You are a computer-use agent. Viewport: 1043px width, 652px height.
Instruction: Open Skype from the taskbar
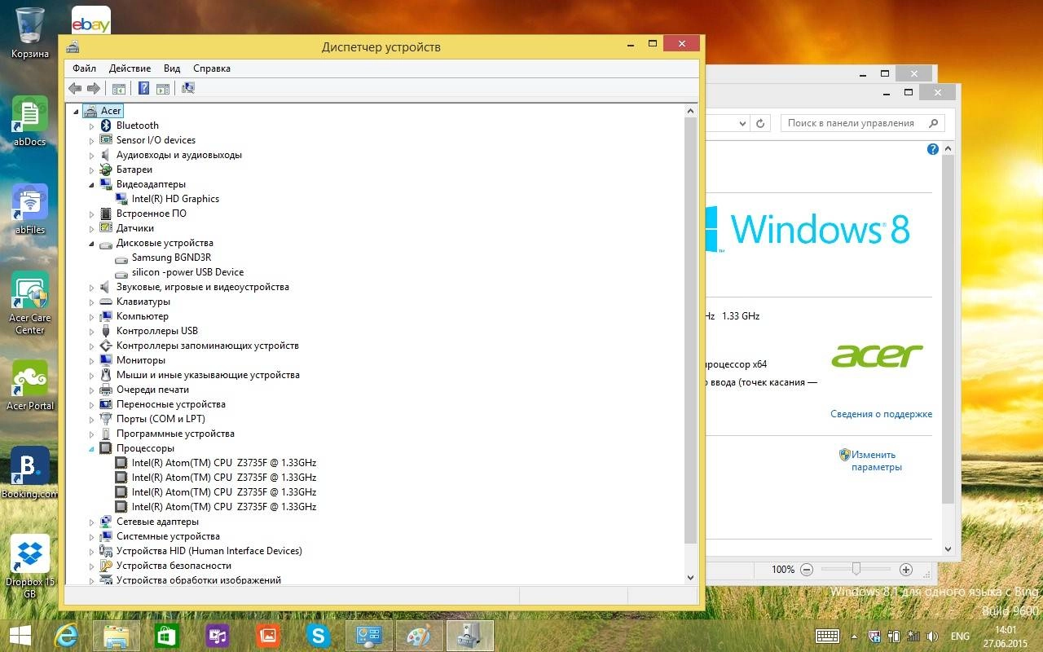(319, 636)
